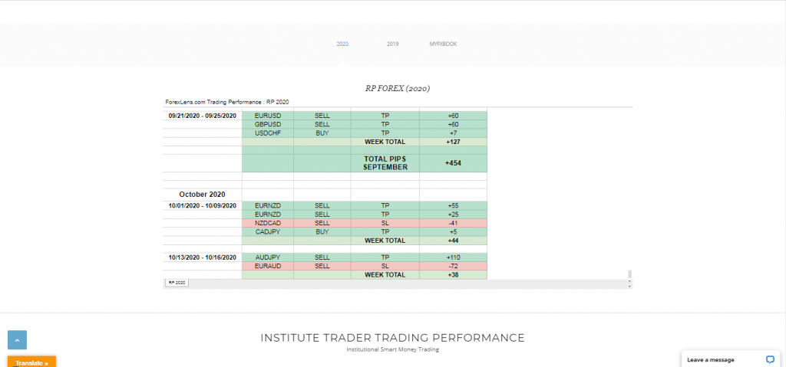Click the 10/01/2020 - 10/09/2020 date cell
Image resolution: width=786 pixels, height=367 pixels.
coord(203,206)
